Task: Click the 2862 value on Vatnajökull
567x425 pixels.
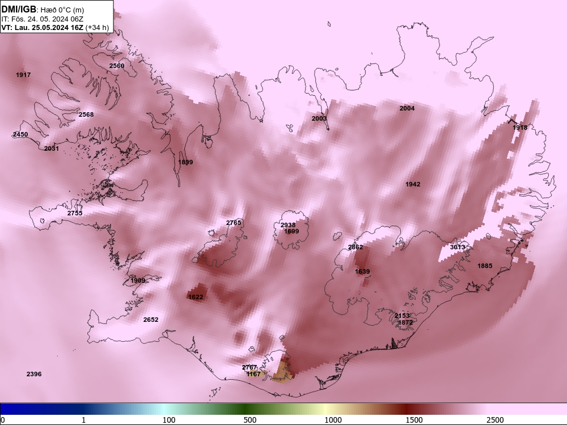Action: coord(356,247)
